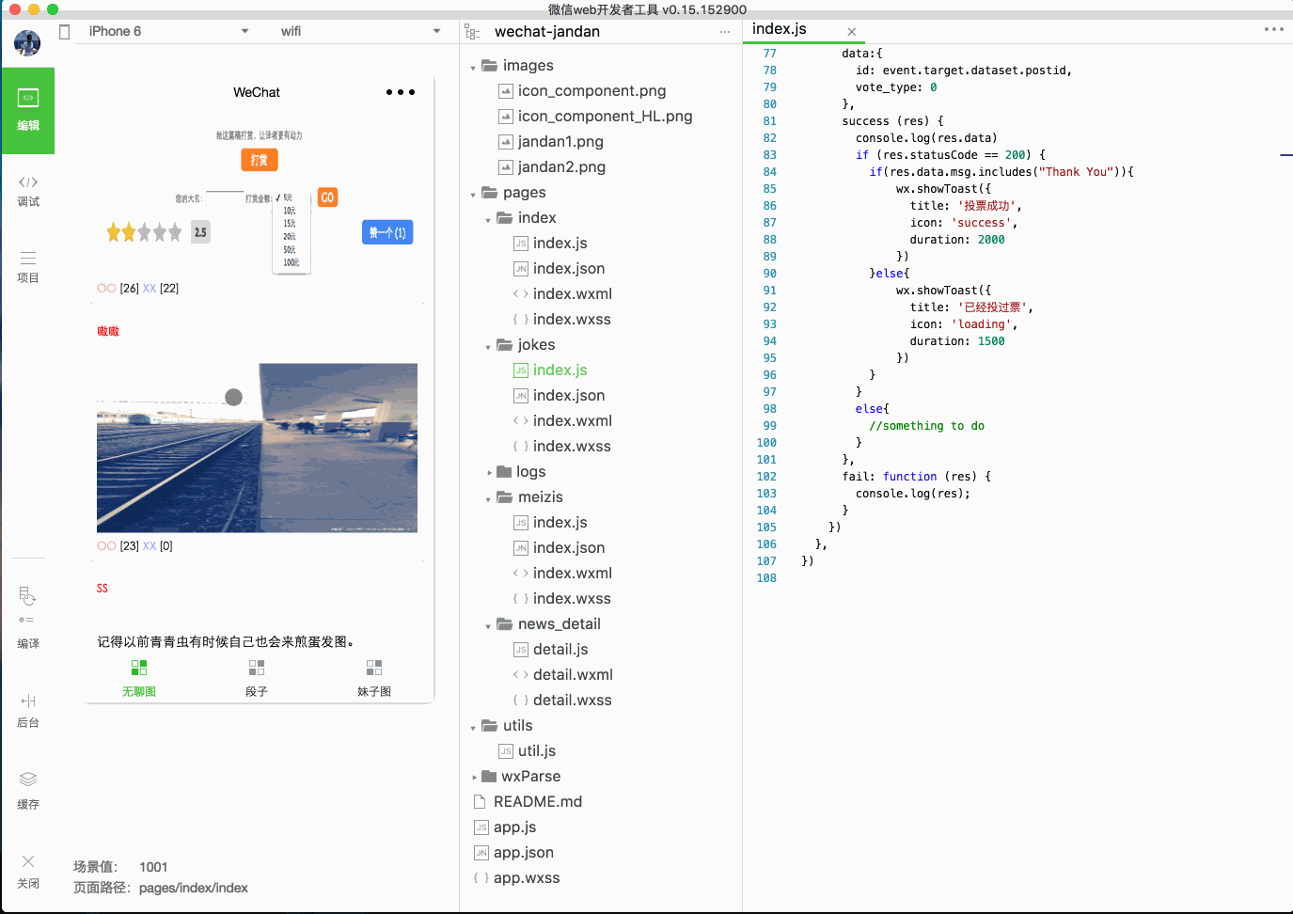The image size is (1293, 914).
Task: Open the iPhone 6 device dropdown
Action: tap(168, 31)
